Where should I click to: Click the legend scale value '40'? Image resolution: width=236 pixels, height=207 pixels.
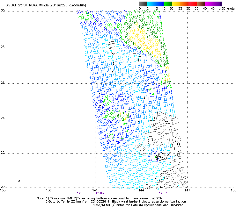click(205, 9)
